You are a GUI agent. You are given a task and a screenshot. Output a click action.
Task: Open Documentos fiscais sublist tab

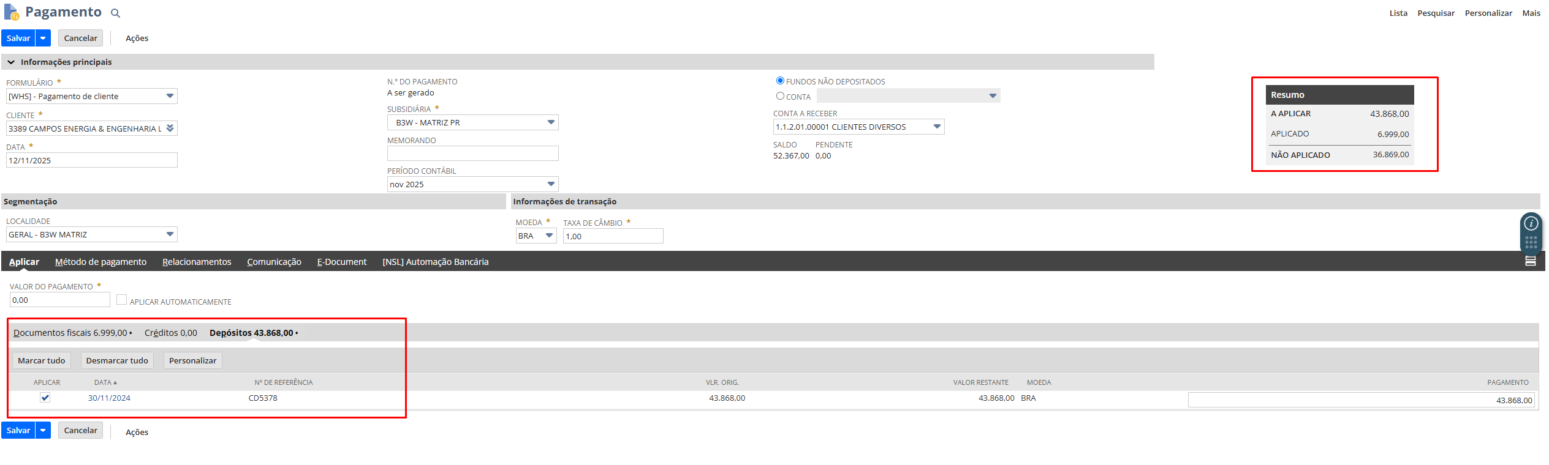point(70,333)
